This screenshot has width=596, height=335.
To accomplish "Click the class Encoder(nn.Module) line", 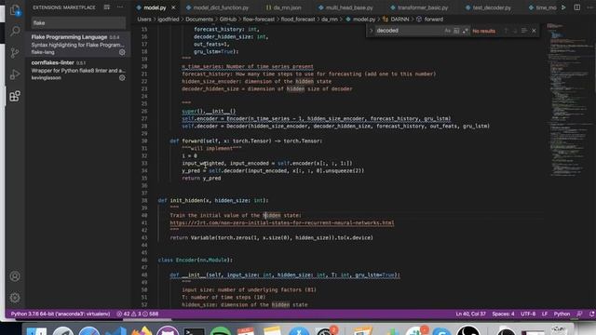I will click(x=196, y=261).
